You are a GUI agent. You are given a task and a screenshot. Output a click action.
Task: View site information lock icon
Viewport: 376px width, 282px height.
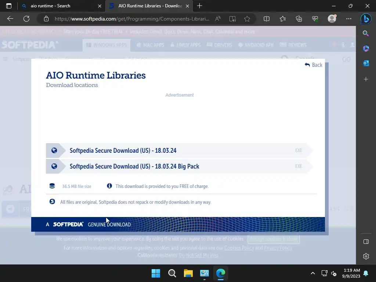46,19
